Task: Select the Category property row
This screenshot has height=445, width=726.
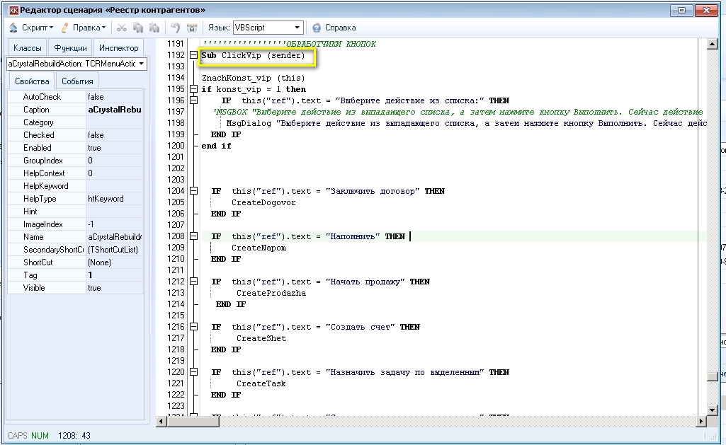Action: pyautogui.click(x=76, y=122)
